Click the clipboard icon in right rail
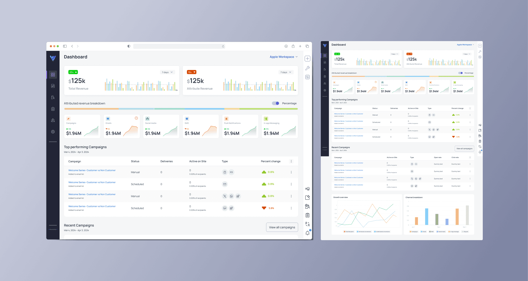Screen dimensions: 528x281 point(307,215)
